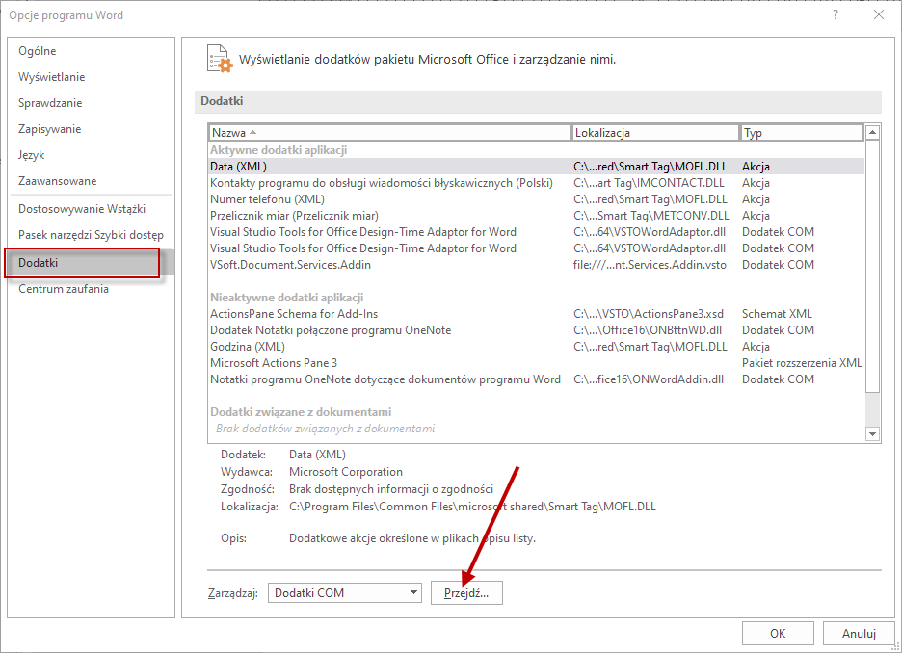Click the Pakiet rozszerzenia XML type cell

[802, 363]
